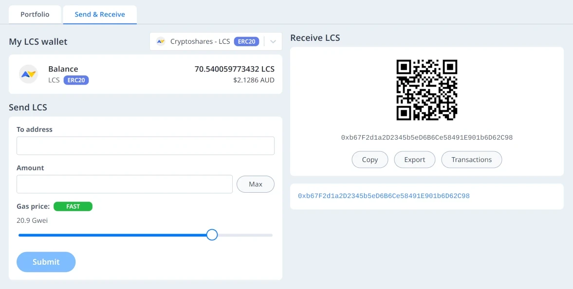Click the Receive LCS heading

315,37
